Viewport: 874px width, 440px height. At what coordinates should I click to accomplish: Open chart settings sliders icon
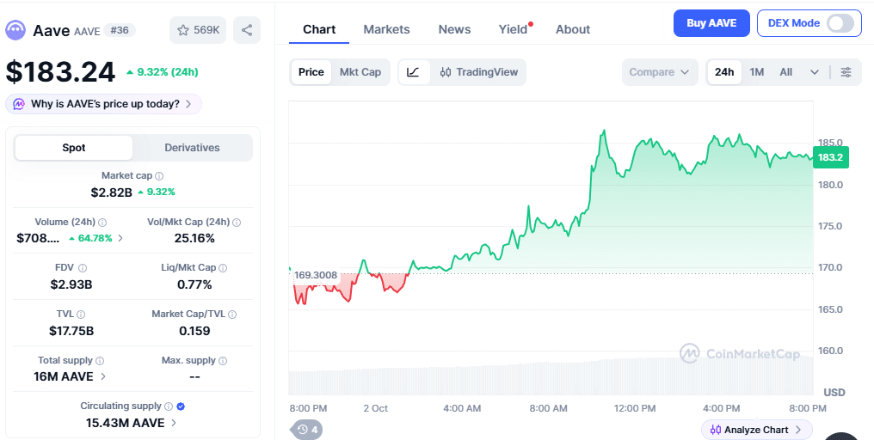(846, 72)
